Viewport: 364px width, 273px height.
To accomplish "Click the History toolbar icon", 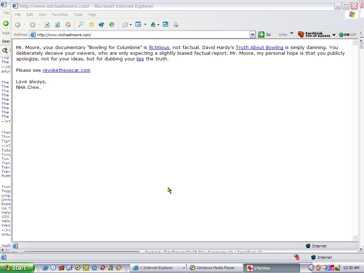I will 112,25.
